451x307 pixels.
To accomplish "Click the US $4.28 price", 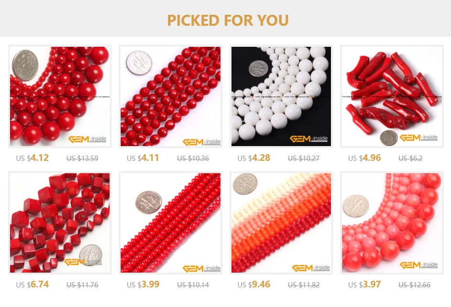I will tap(254, 158).
